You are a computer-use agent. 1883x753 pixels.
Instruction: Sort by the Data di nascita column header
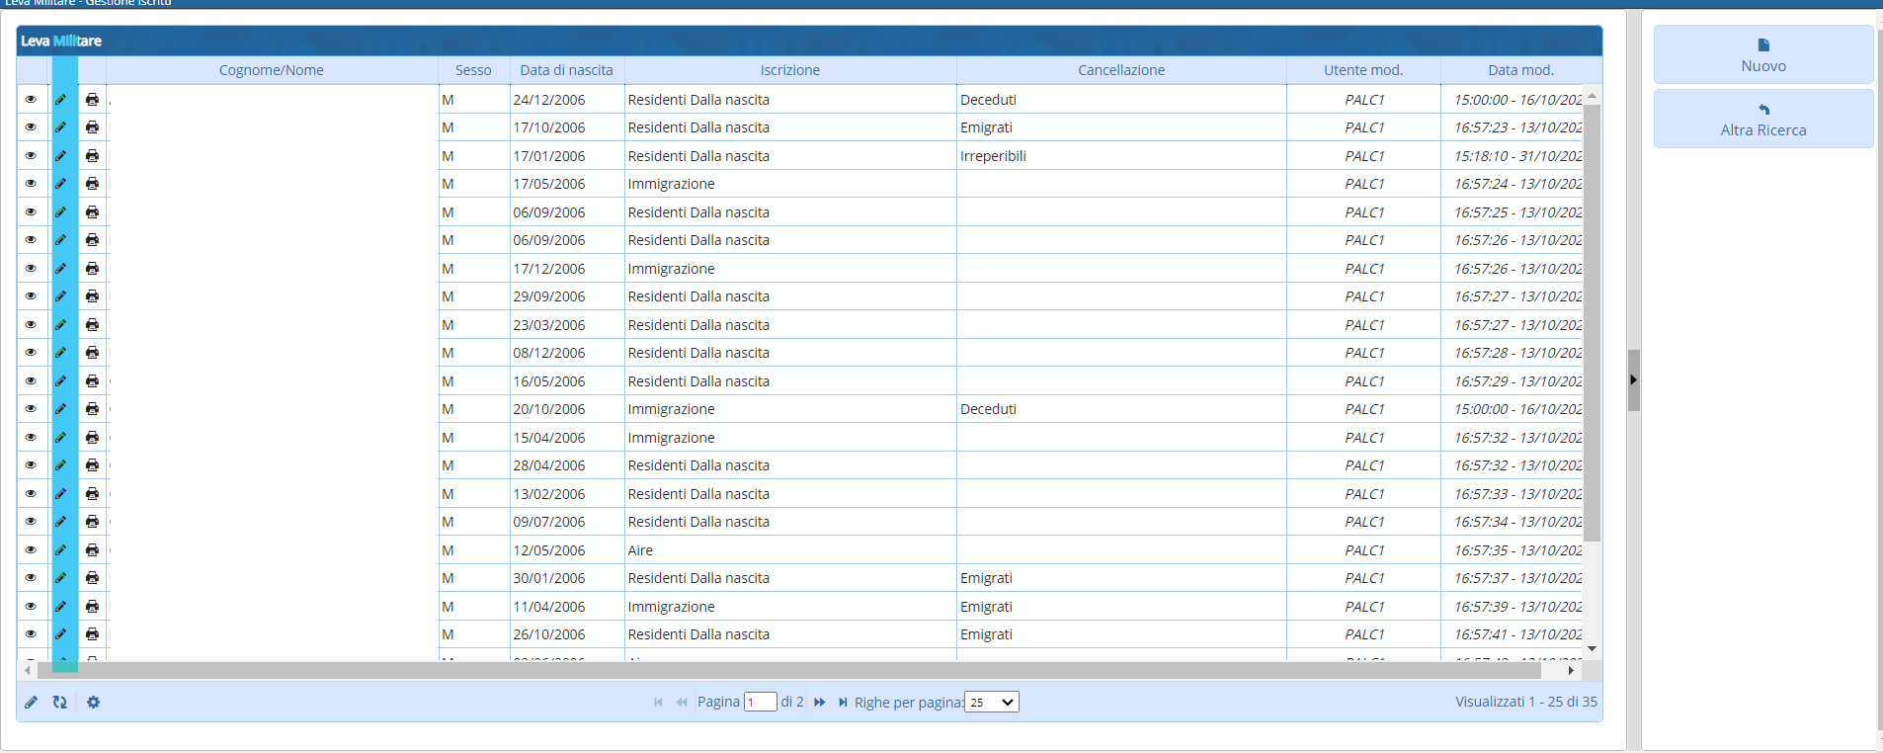coord(566,70)
